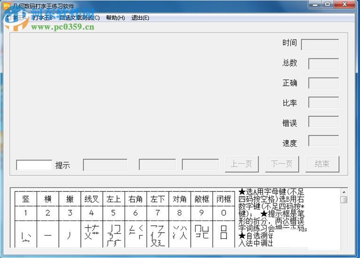Click the 左上 header cell
The image size is (360, 258).
[x=114, y=198]
